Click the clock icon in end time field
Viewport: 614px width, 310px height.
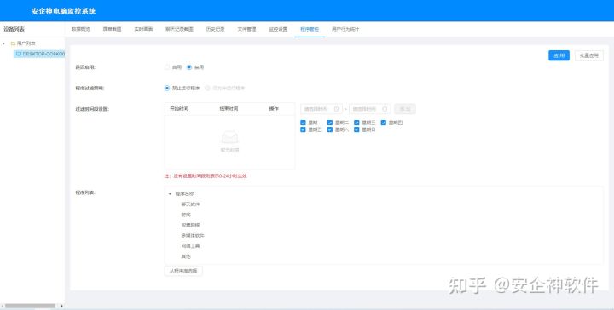385,109
